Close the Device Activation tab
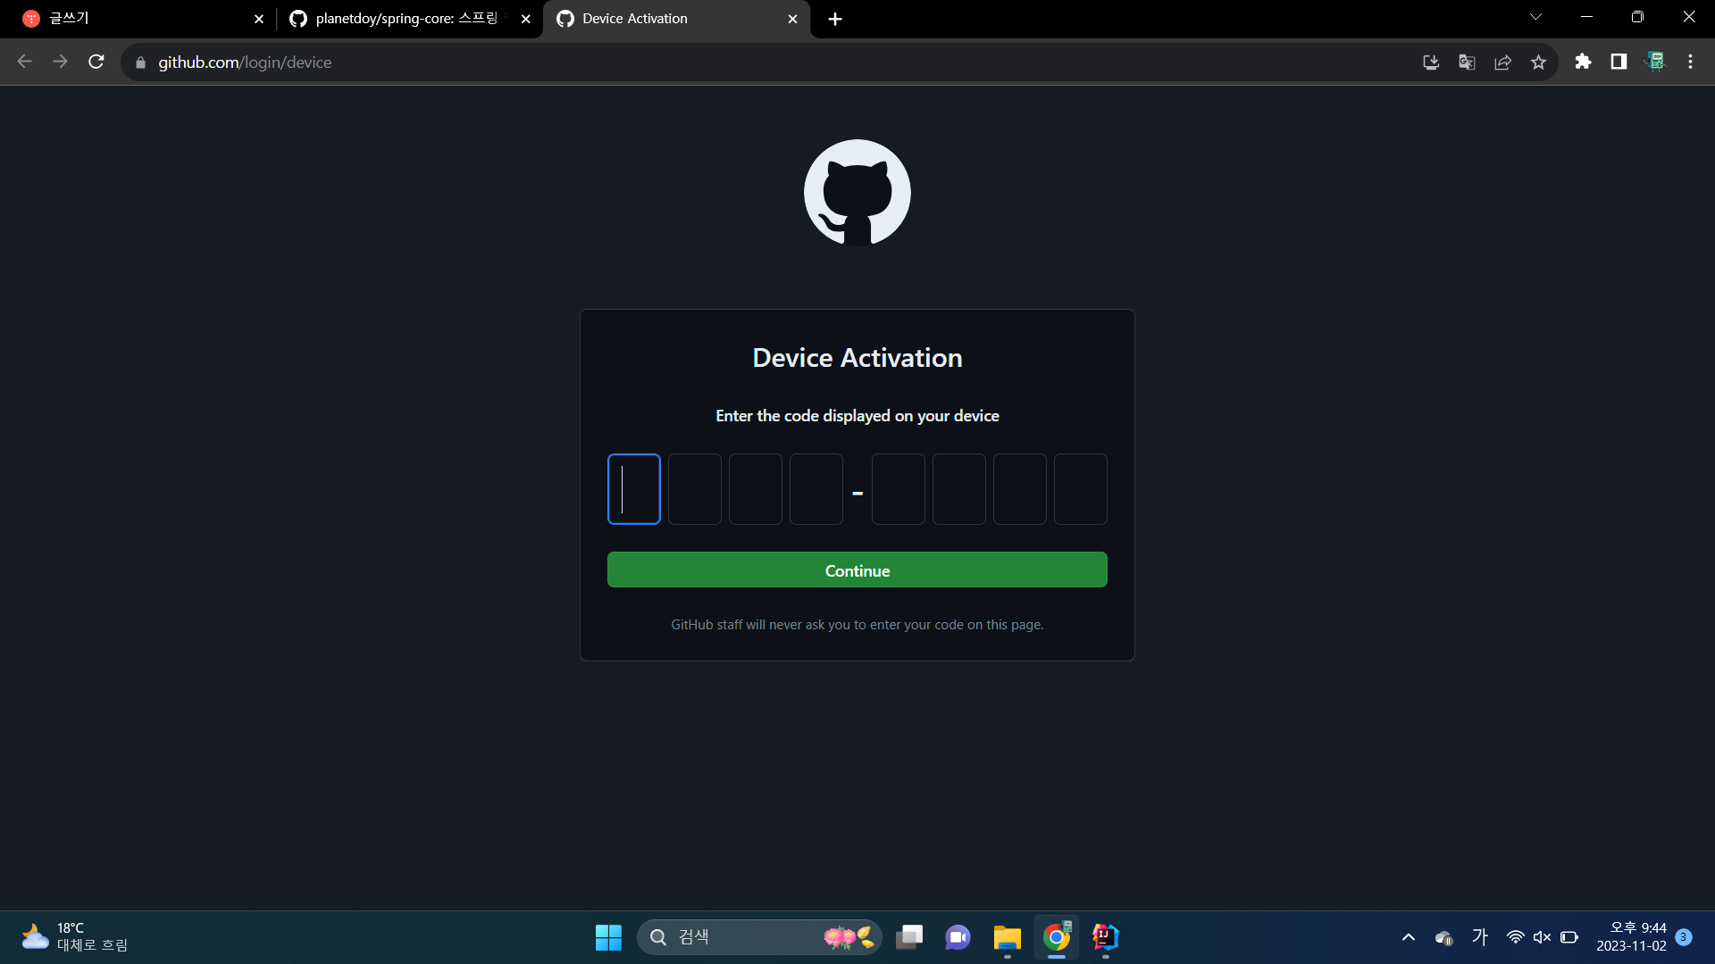The width and height of the screenshot is (1715, 964). 792,19
